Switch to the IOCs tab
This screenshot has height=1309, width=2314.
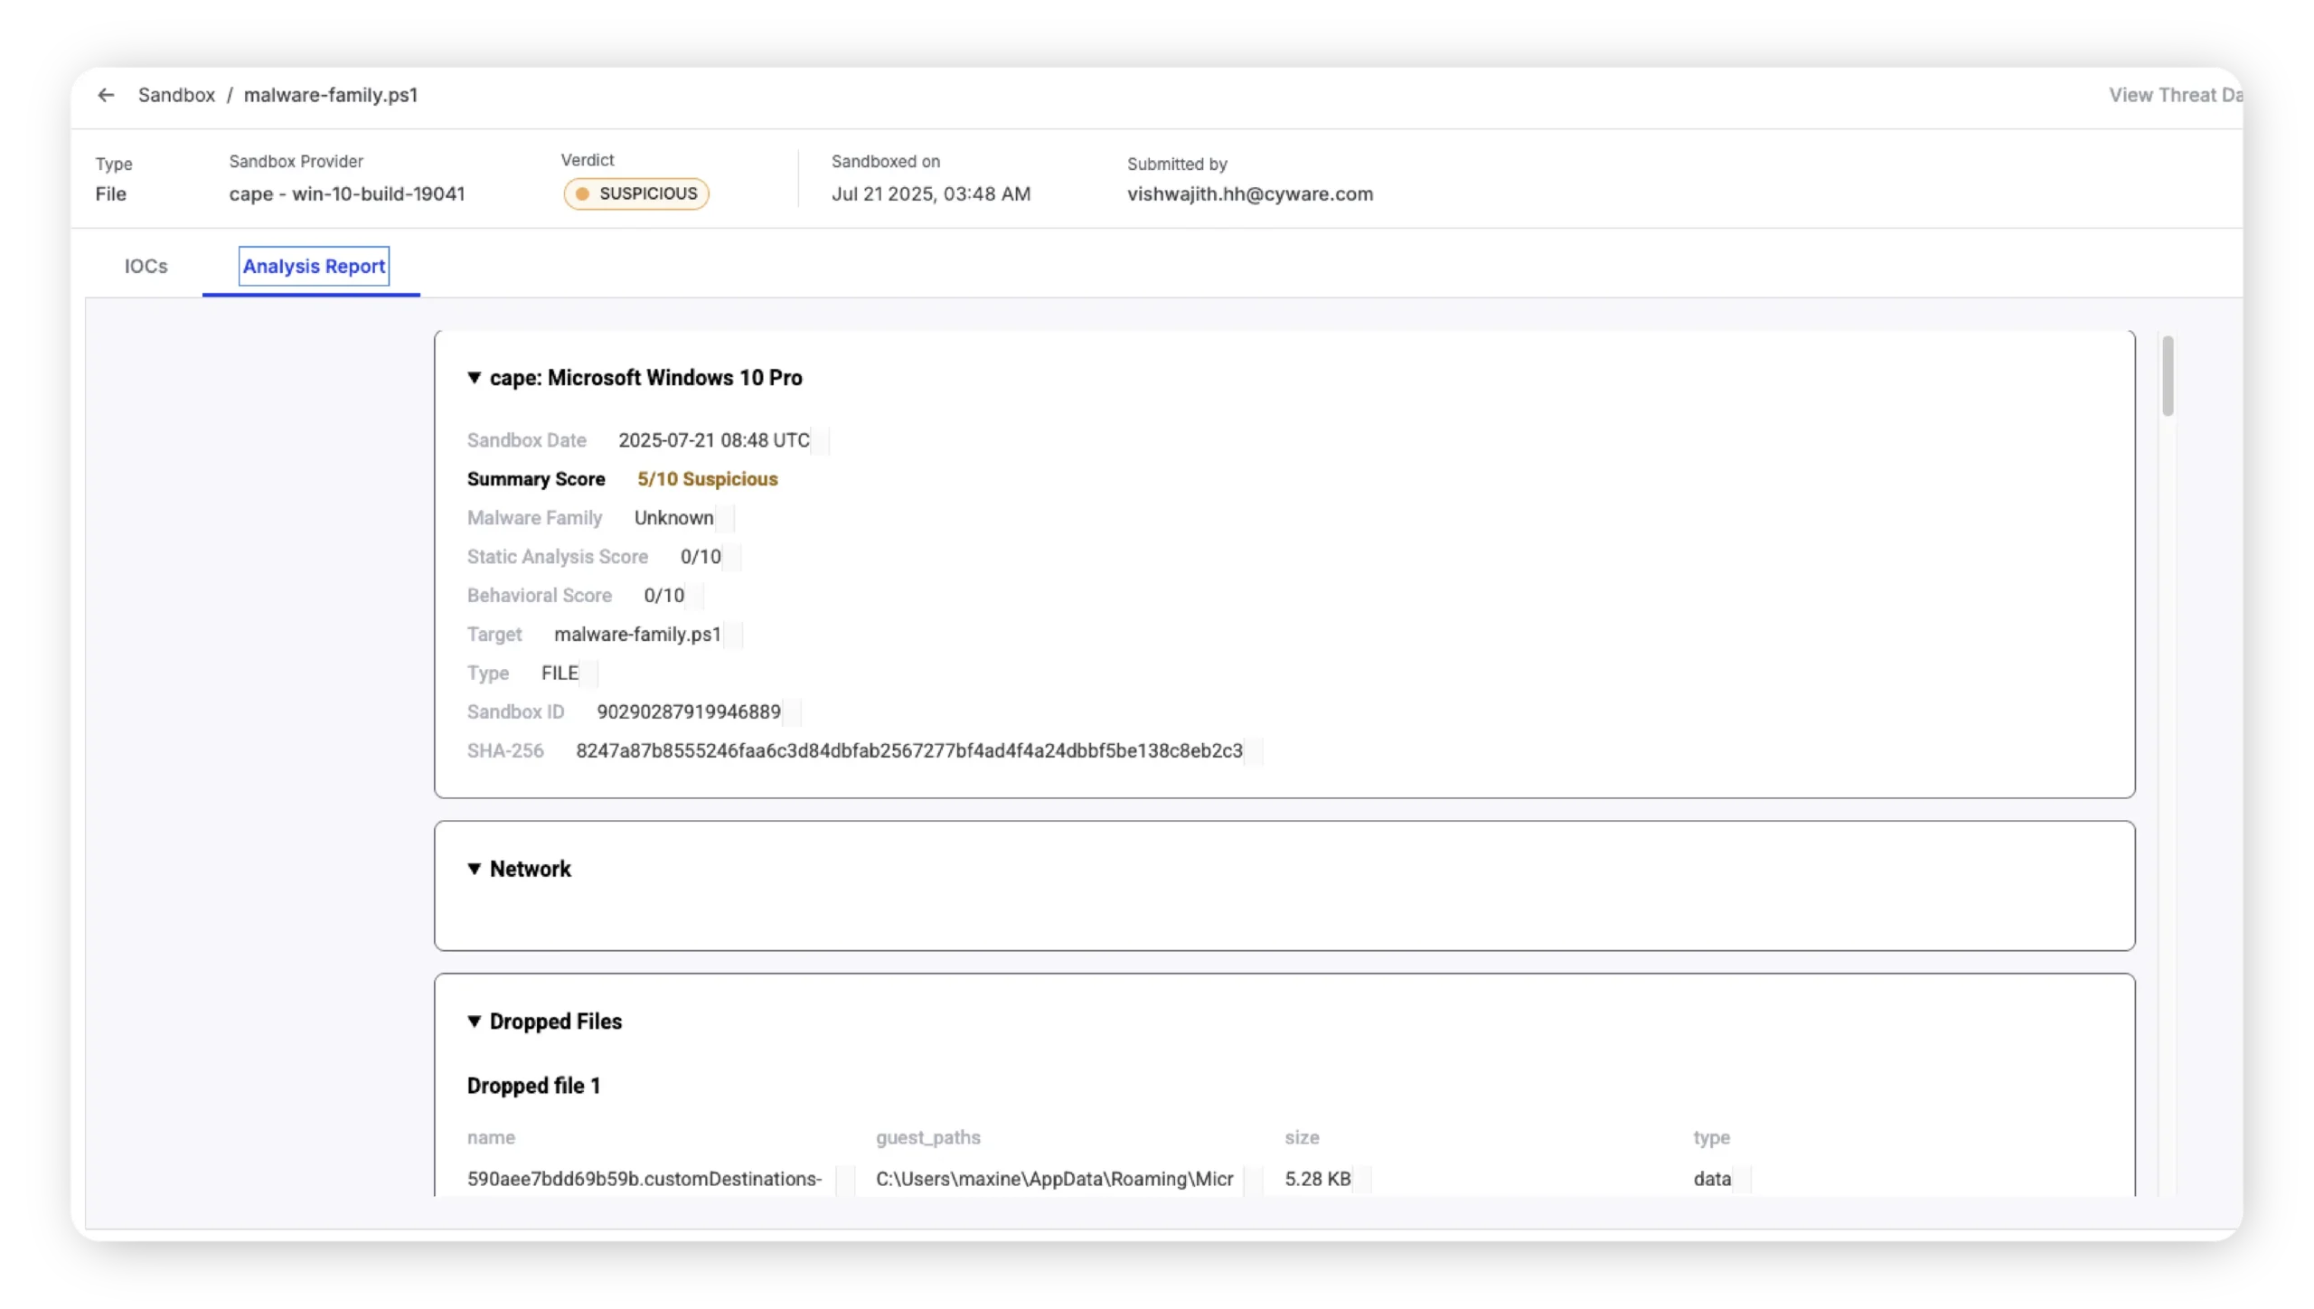[x=146, y=266]
